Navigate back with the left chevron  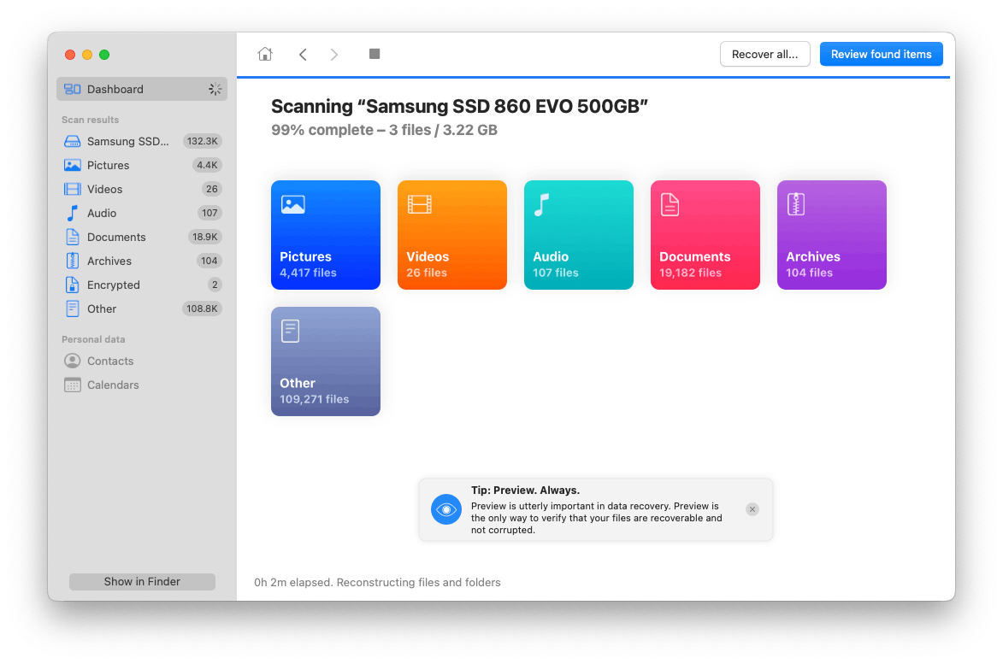(x=304, y=55)
